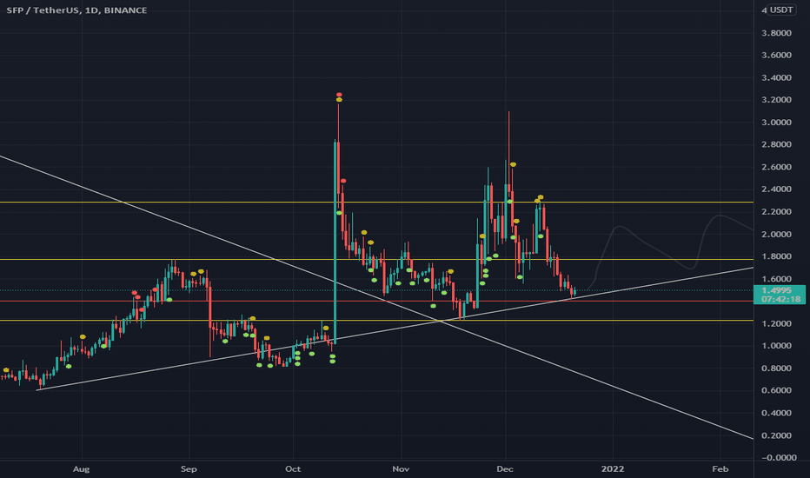The height and width of the screenshot is (478, 810).
Task: Click the countdown timer 07:42:18
Action: [780, 299]
